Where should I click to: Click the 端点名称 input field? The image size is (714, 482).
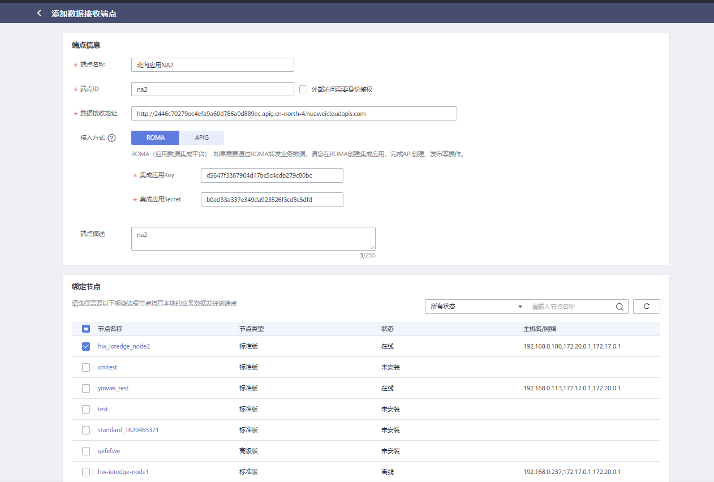[x=213, y=65]
